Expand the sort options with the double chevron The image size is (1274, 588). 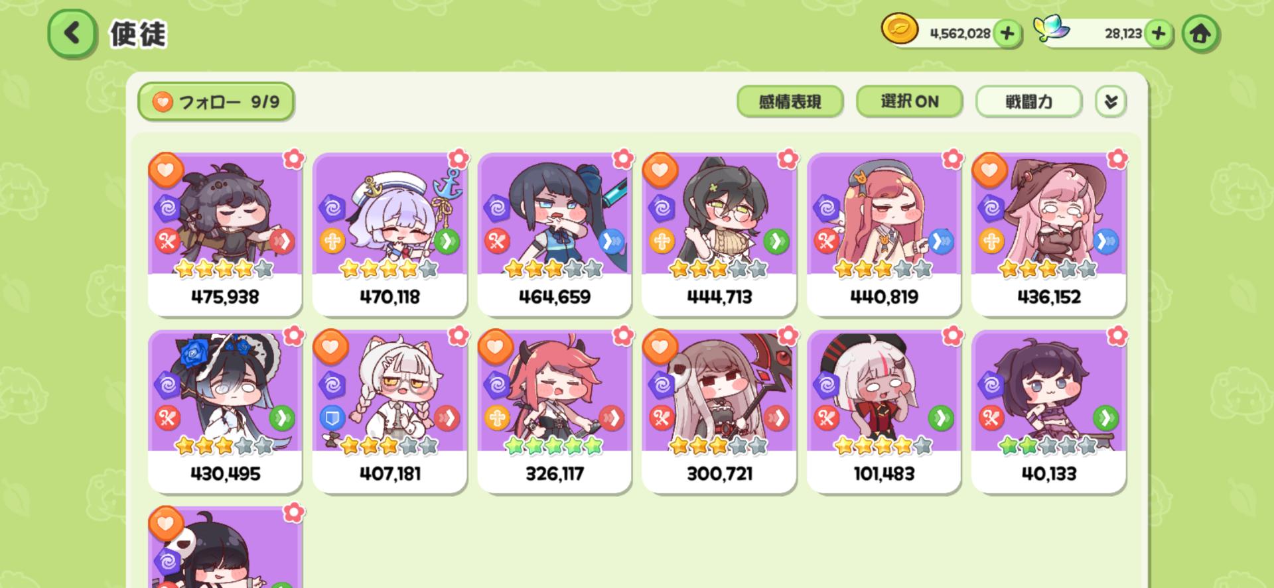click(1111, 101)
